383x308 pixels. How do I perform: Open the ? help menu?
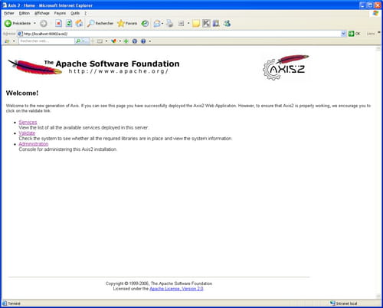pos(86,13)
